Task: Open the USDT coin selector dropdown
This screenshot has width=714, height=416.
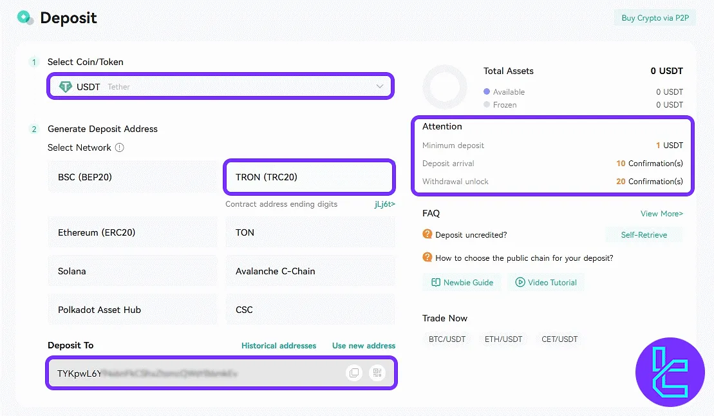Action: [x=220, y=86]
